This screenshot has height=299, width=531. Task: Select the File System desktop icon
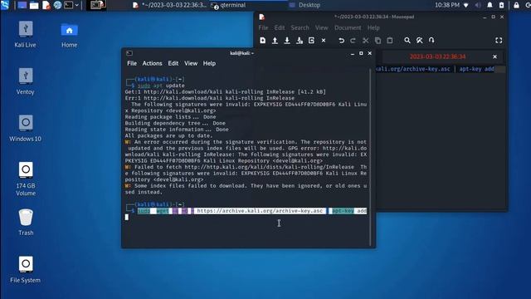(26, 270)
